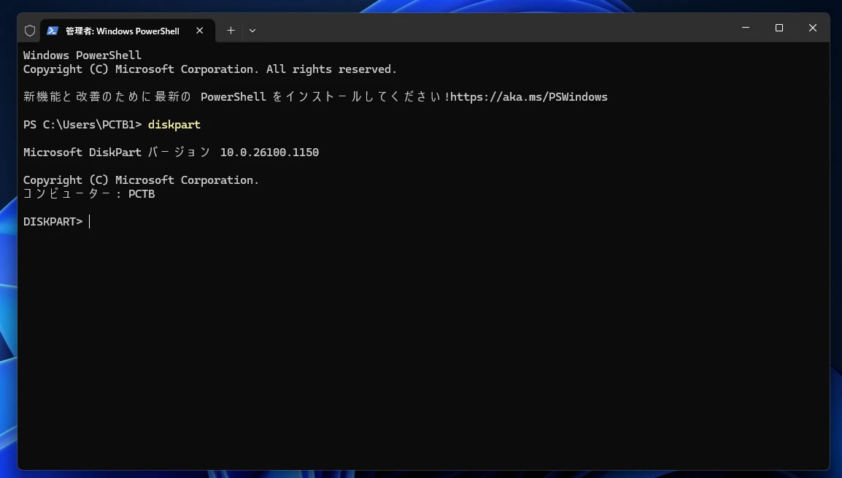
Task: Close the terminal window
Action: pos(812,28)
